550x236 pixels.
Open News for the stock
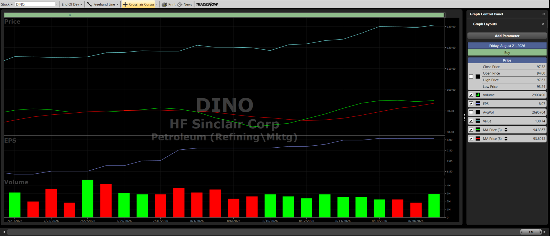pyautogui.click(x=185, y=4)
